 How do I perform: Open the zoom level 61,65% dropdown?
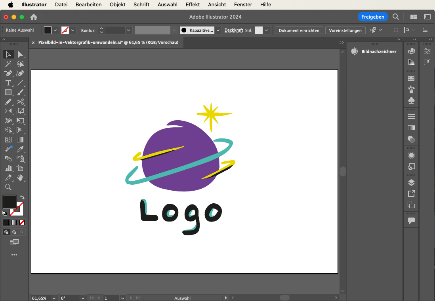(53, 298)
